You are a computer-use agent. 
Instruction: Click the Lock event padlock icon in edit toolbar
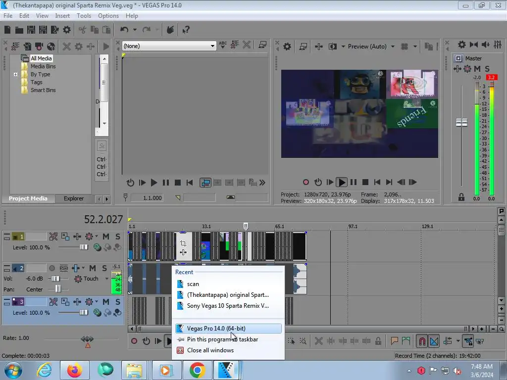[378, 341]
